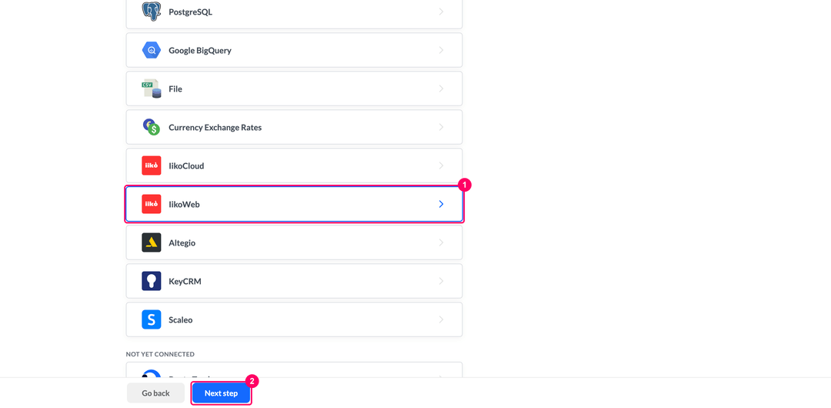Click the Altegio yellow logo icon
Viewport: 831px width, 408px height.
(151, 242)
